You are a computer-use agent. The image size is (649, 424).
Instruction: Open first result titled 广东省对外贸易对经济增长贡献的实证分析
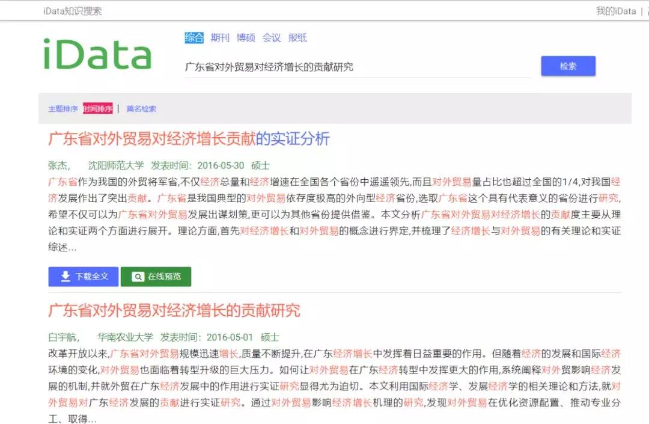[x=189, y=139]
